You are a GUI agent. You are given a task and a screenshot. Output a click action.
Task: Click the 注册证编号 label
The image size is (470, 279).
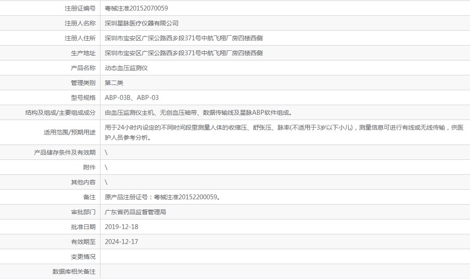coord(80,8)
